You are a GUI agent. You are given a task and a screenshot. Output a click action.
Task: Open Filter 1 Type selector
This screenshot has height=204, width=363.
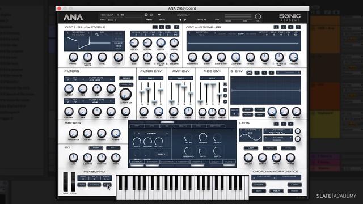(96, 79)
